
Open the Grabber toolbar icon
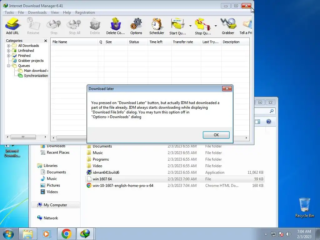[x=228, y=26]
